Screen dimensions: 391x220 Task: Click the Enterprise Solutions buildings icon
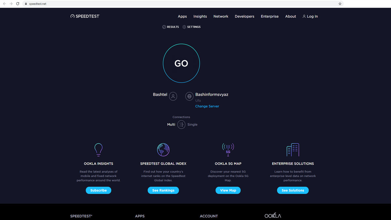coord(293,150)
